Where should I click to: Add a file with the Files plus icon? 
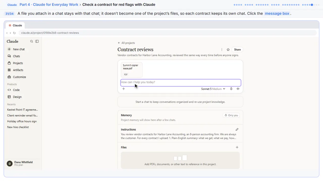(x=237, y=147)
